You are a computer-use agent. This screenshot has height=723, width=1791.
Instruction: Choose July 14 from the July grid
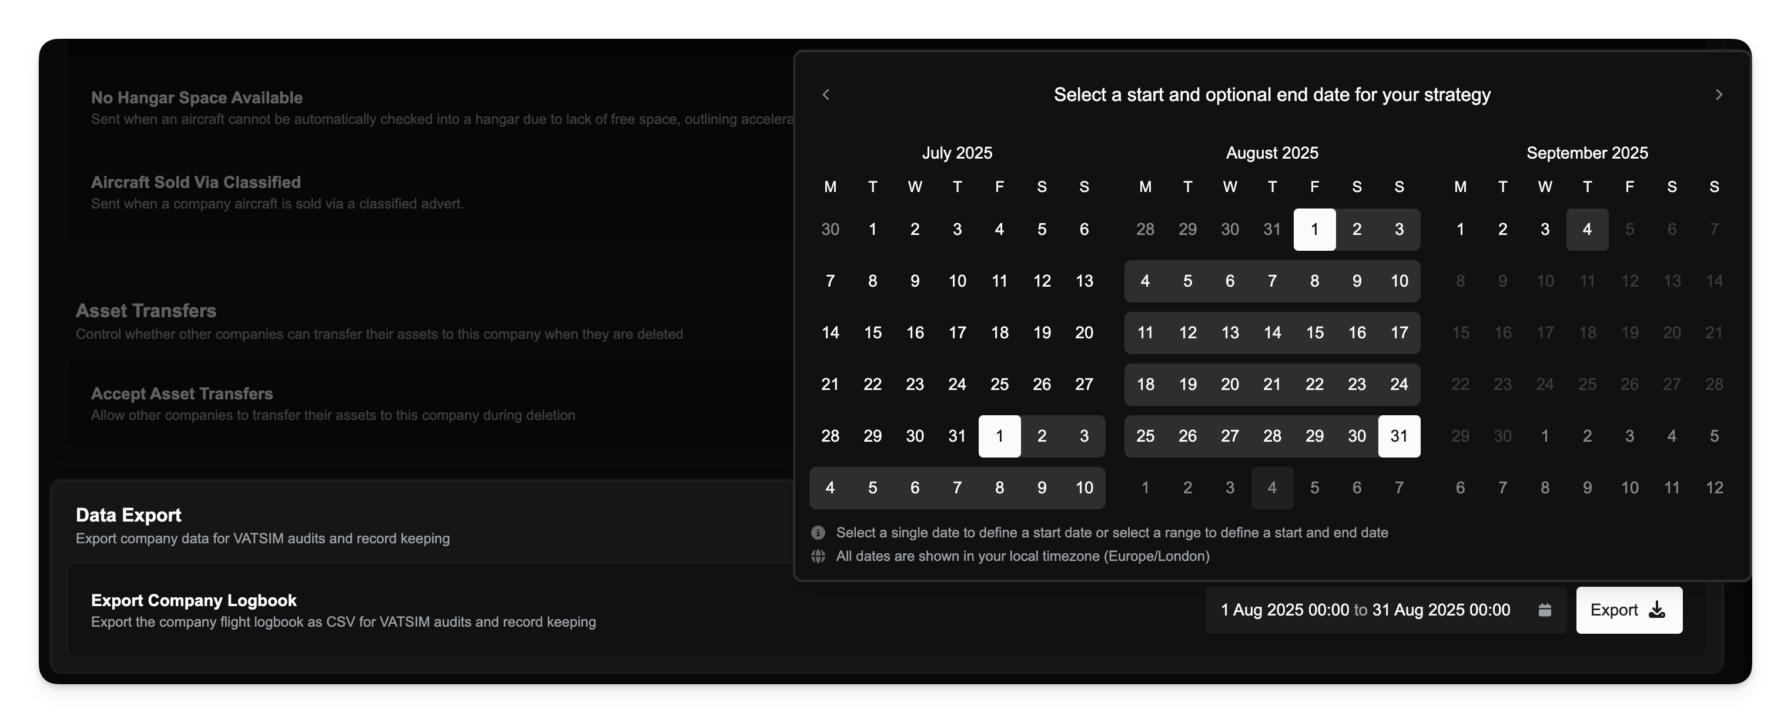pos(830,332)
